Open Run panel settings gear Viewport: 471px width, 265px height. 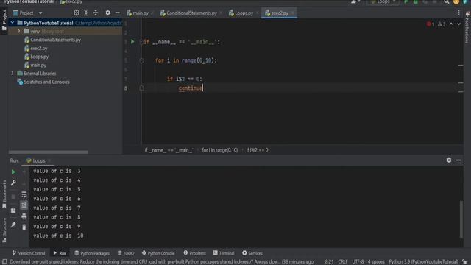coord(448,160)
